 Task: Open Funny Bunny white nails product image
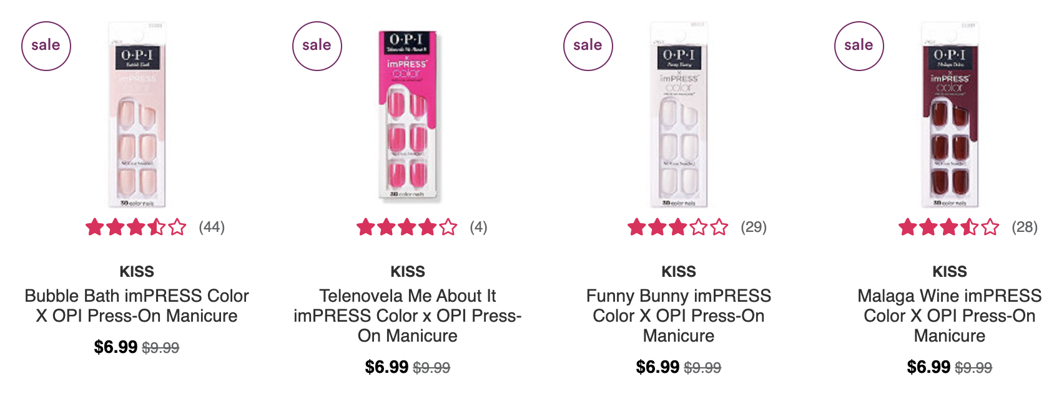(679, 115)
